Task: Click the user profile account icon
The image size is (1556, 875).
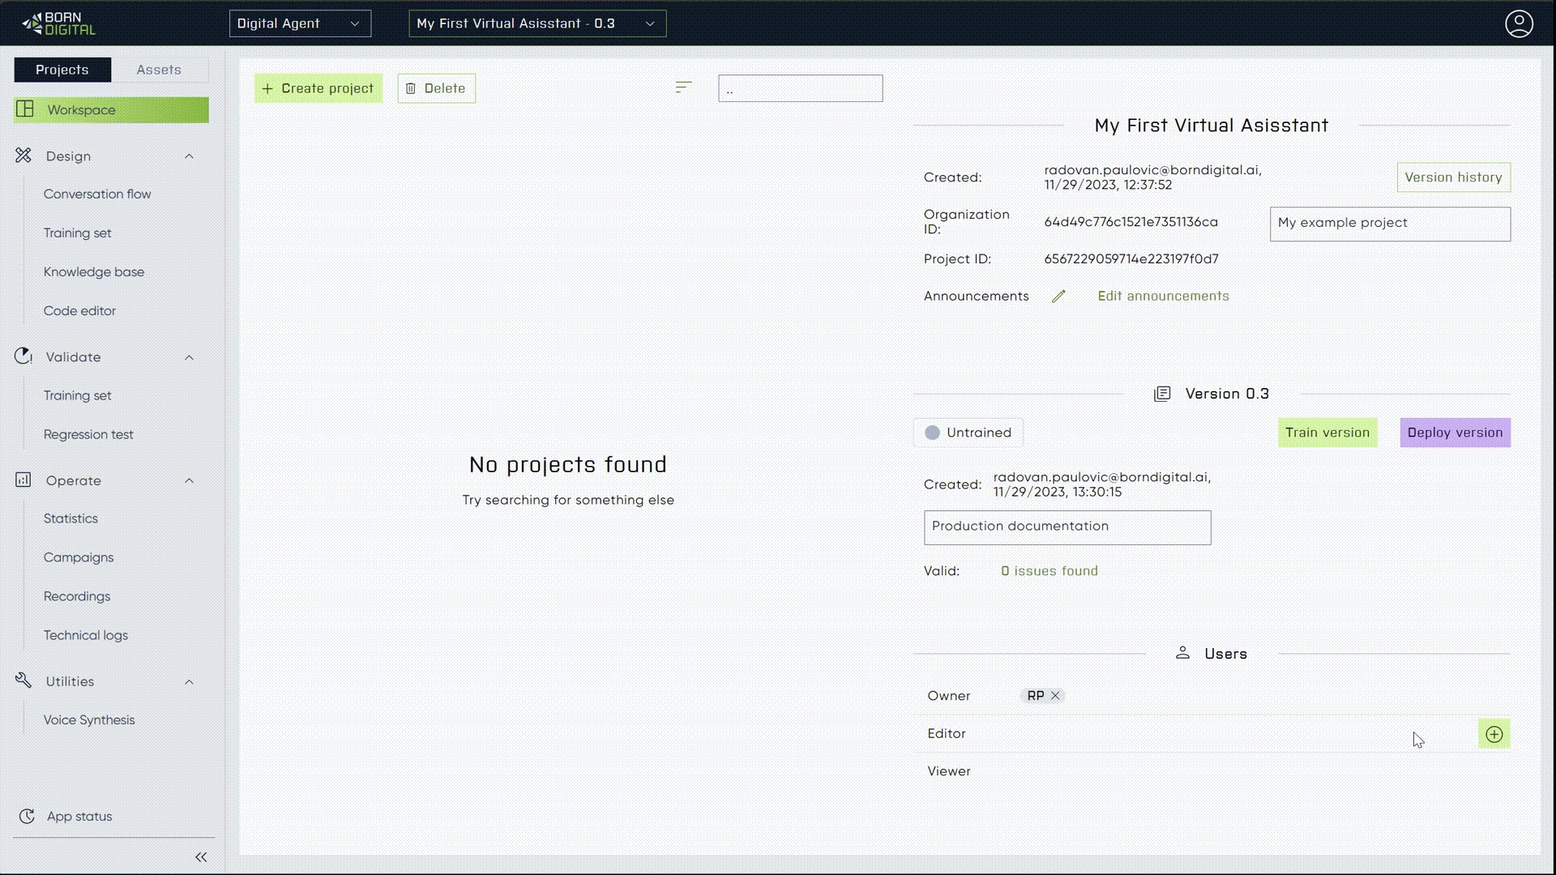Action: click(x=1519, y=23)
